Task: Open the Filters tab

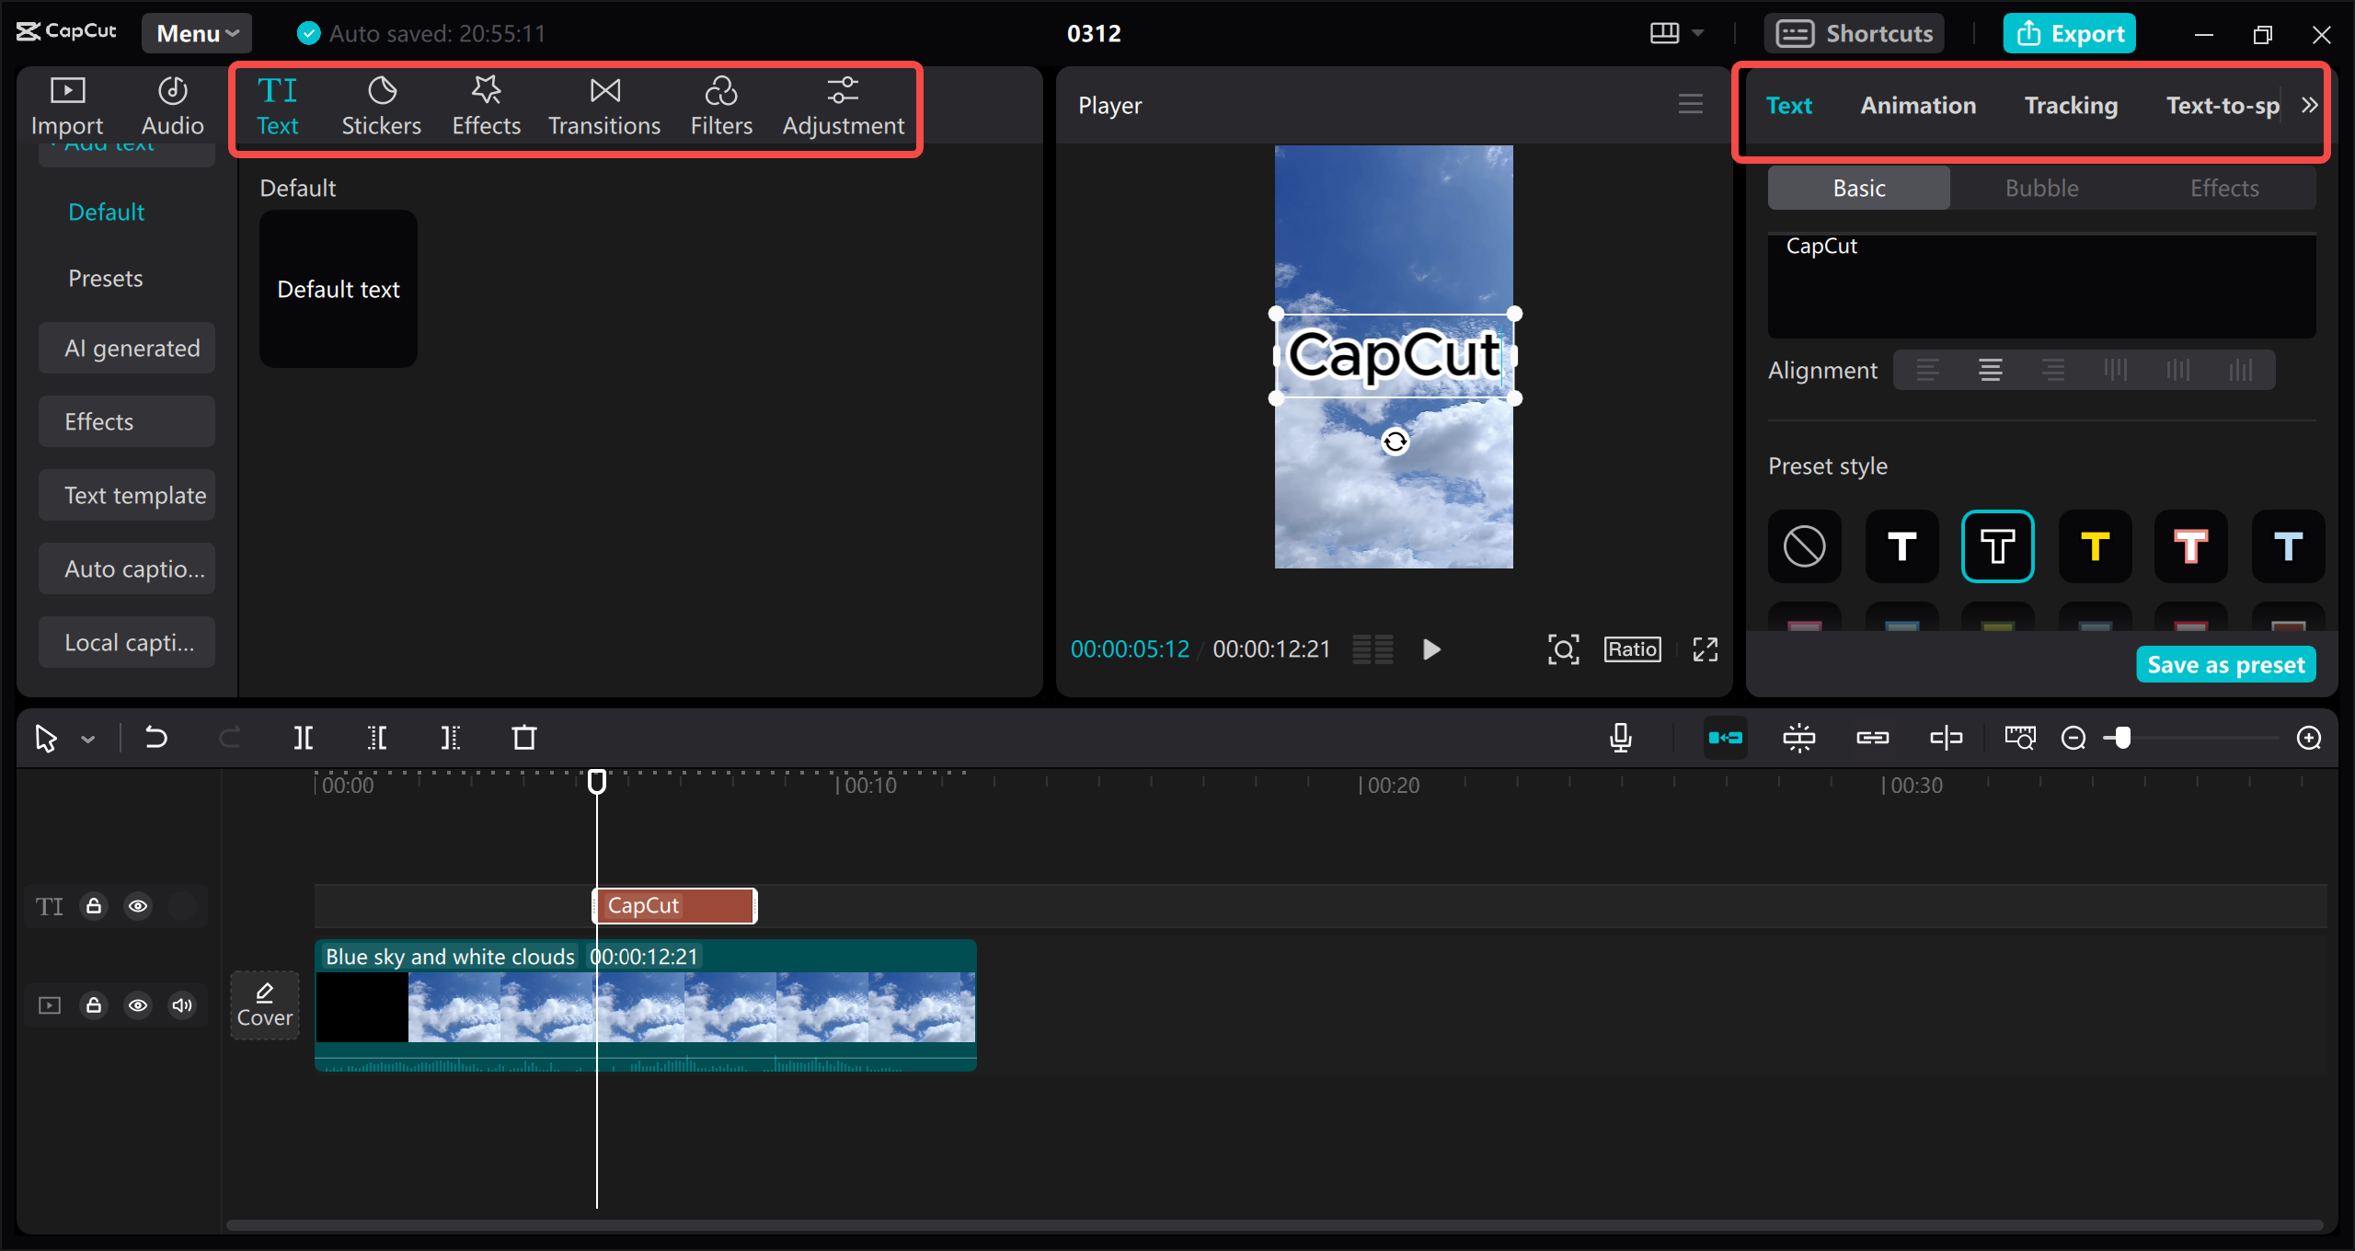Action: point(721,107)
